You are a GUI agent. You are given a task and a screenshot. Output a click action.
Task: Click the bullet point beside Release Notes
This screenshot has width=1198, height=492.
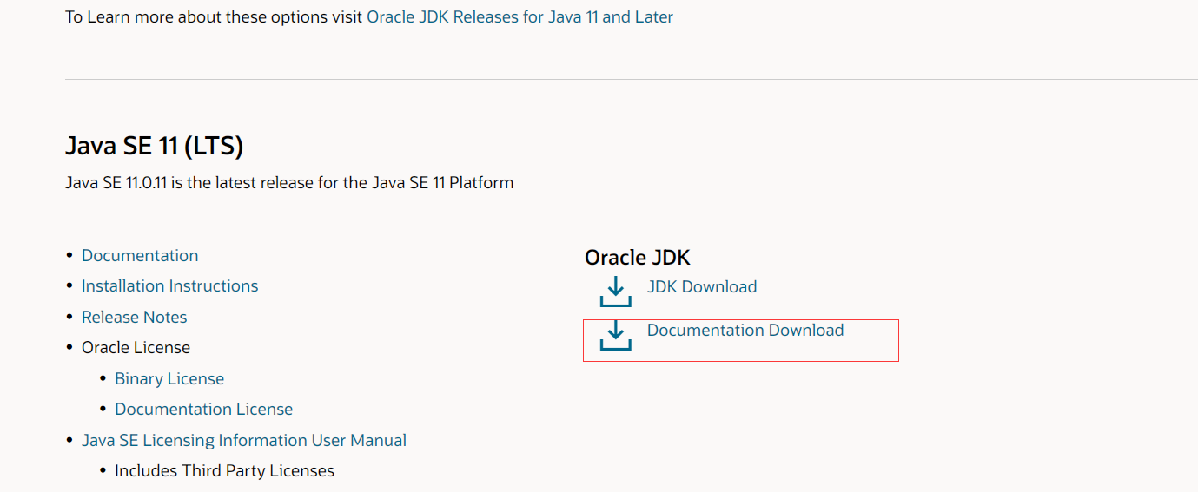[69, 318]
